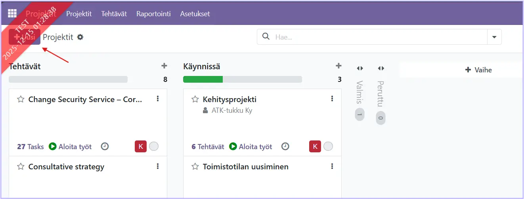524x199 pixels.
Task: Expand the search options dropdown arrow
Action: click(494, 37)
